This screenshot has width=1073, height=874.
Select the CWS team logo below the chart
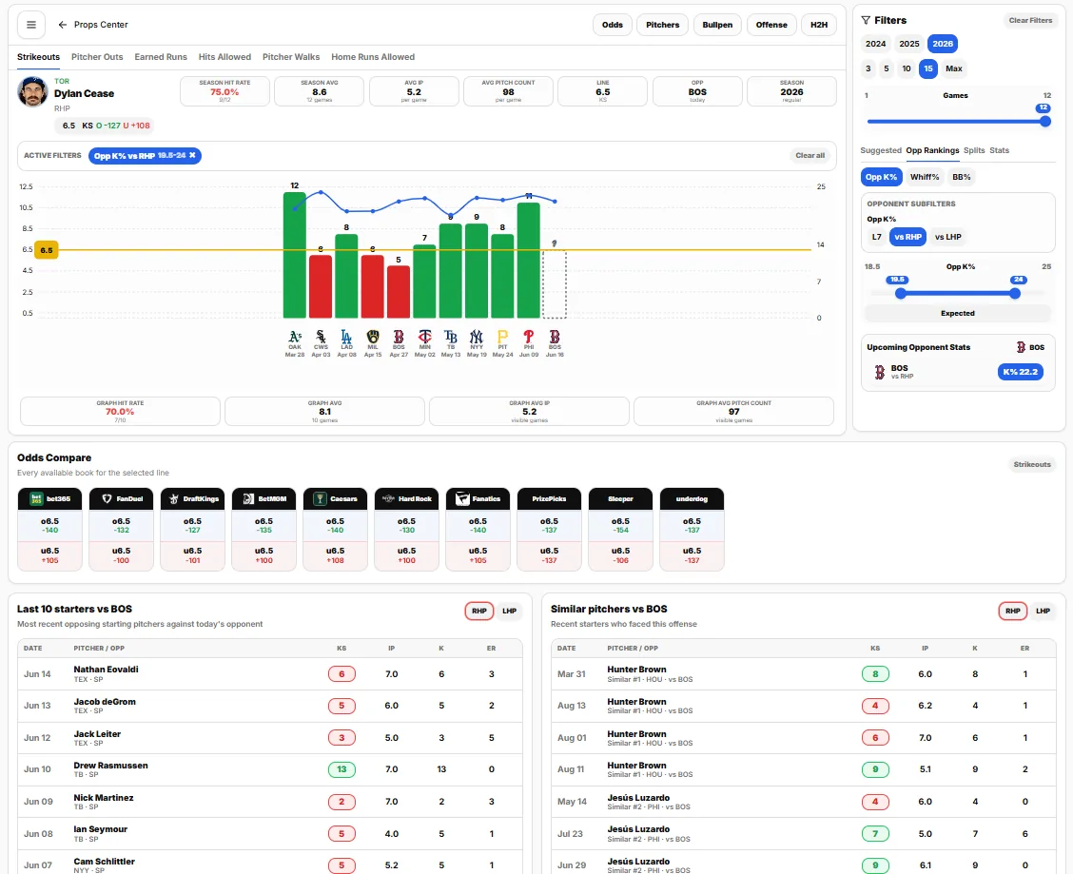click(321, 337)
